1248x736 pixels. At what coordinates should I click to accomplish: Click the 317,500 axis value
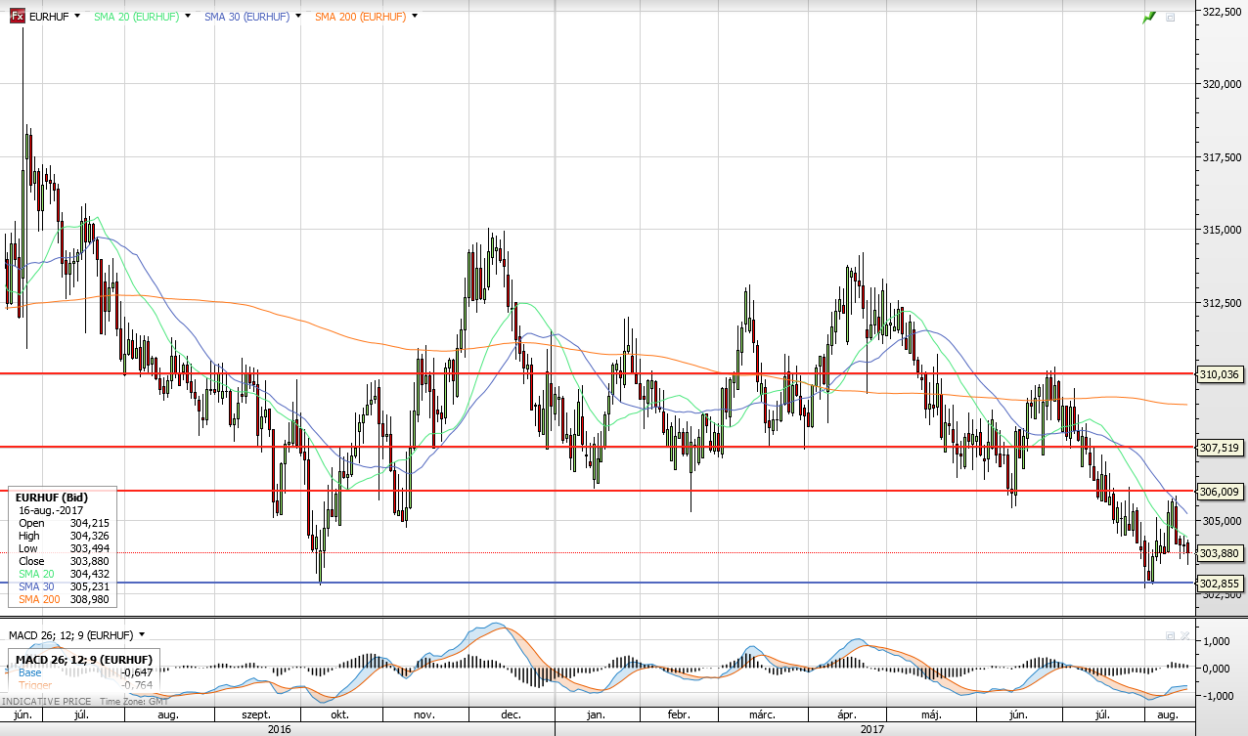point(1221,156)
